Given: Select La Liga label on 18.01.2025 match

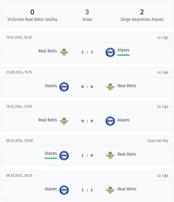Looking at the screenshot, I should coord(162,37).
